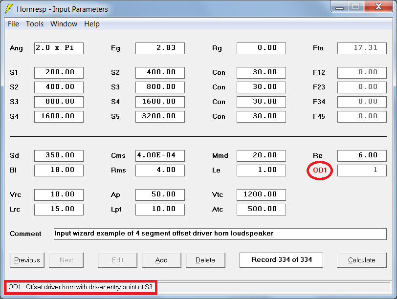
Task: Select the Re field 6.00
Action: pyautogui.click(x=362, y=155)
